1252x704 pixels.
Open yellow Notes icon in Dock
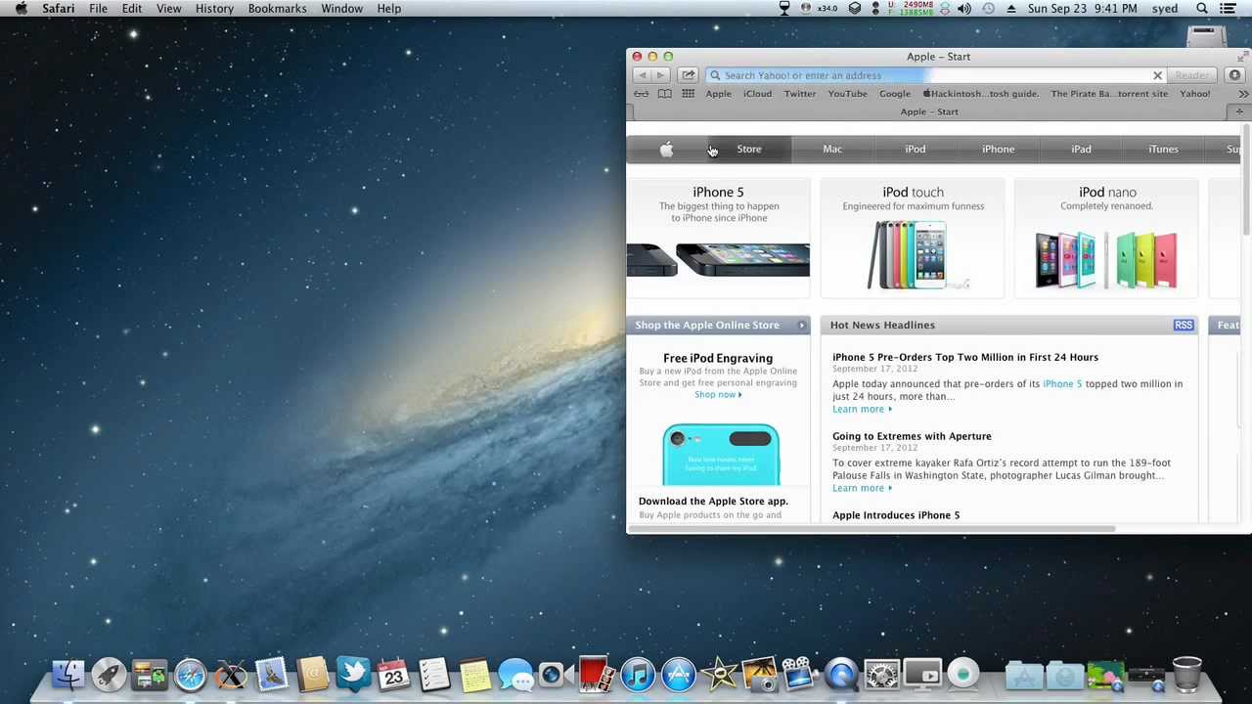pos(474,675)
